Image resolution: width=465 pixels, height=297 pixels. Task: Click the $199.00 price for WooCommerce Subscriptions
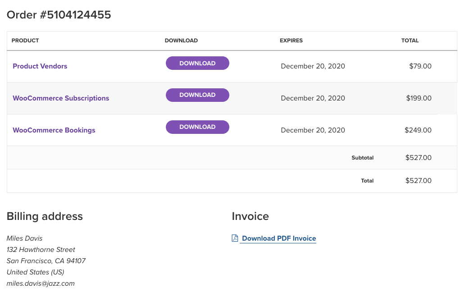419,98
